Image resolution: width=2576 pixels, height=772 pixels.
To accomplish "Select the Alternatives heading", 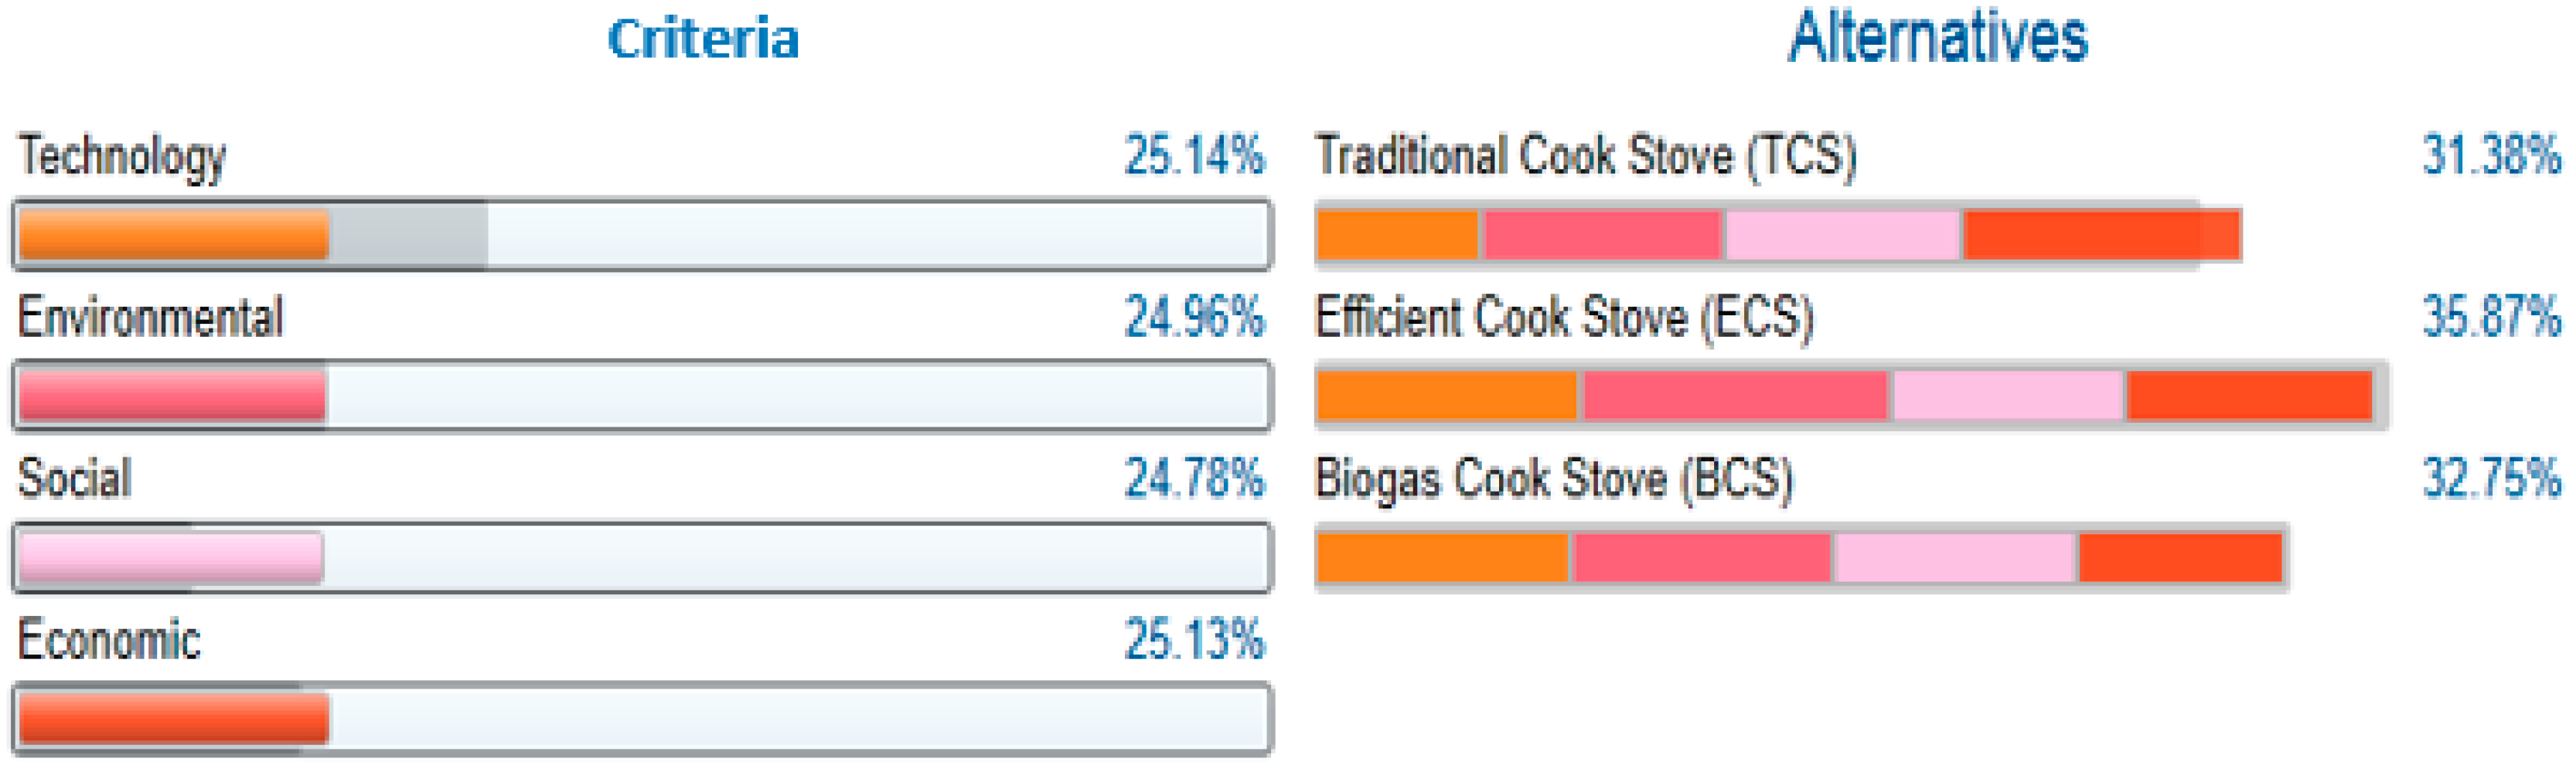I will 1938,38.
